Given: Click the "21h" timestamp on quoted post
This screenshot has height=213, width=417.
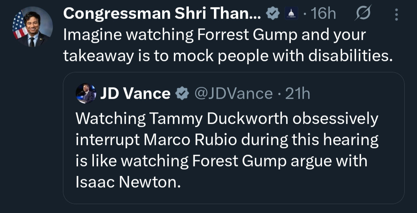Looking at the screenshot, I should click(x=297, y=94).
